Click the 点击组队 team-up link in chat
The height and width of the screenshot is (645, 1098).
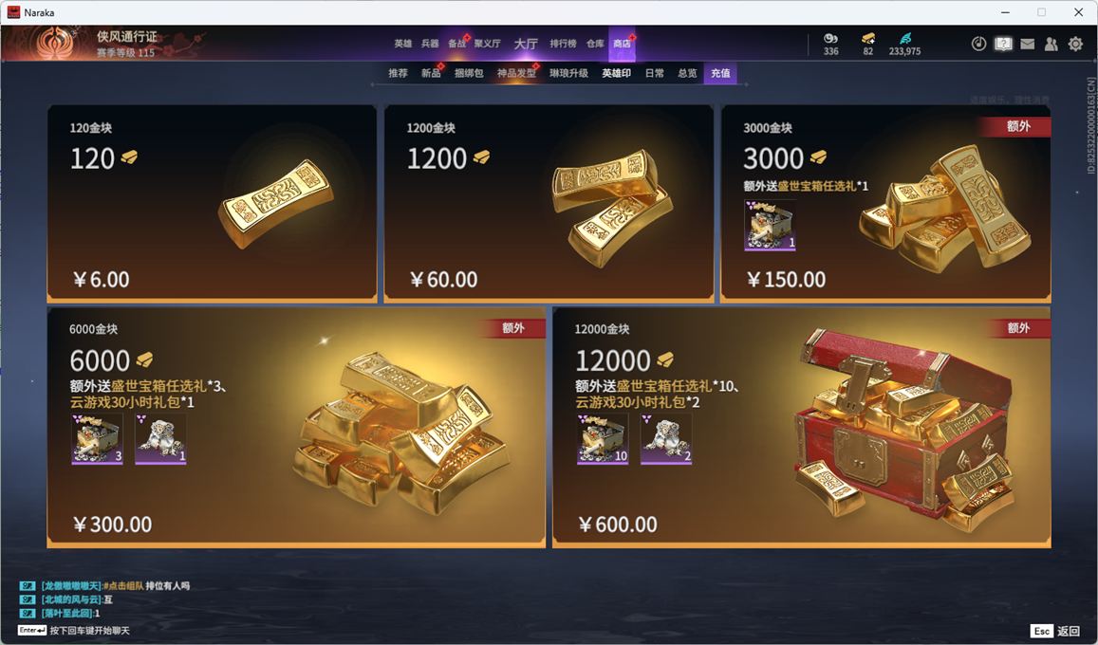click(x=123, y=586)
